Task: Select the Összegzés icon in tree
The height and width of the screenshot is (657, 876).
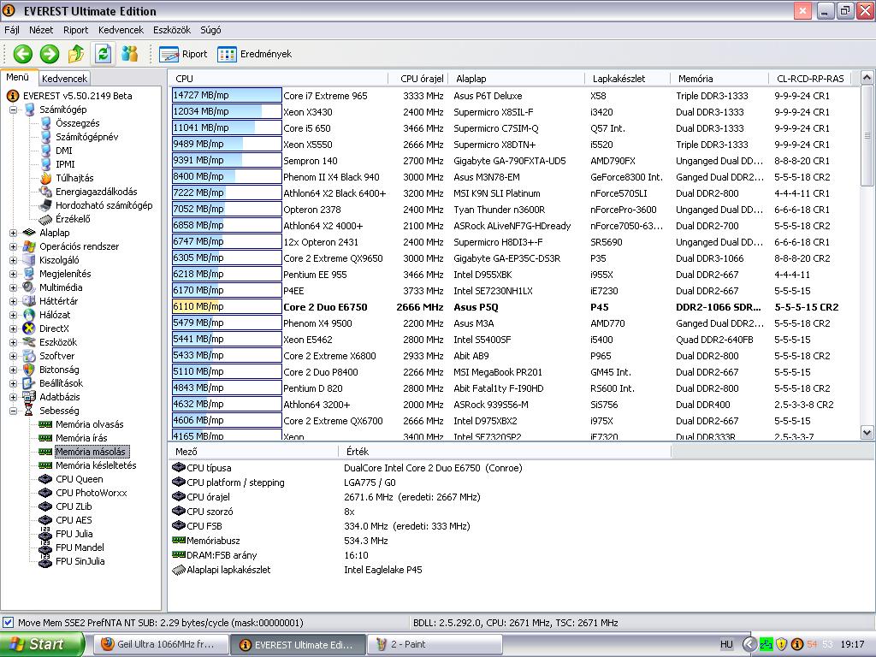Action: 46,123
